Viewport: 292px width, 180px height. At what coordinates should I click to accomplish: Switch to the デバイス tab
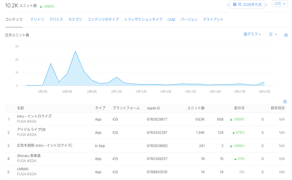coord(56,19)
